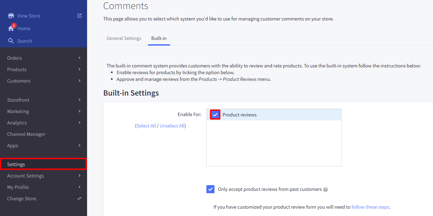The image size is (433, 216).
Task: Expand the Orders menu chevron
Action: pyautogui.click(x=79, y=58)
